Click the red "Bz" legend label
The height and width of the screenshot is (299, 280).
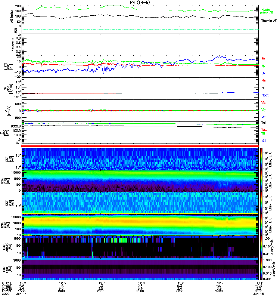pyautogui.click(x=263, y=58)
